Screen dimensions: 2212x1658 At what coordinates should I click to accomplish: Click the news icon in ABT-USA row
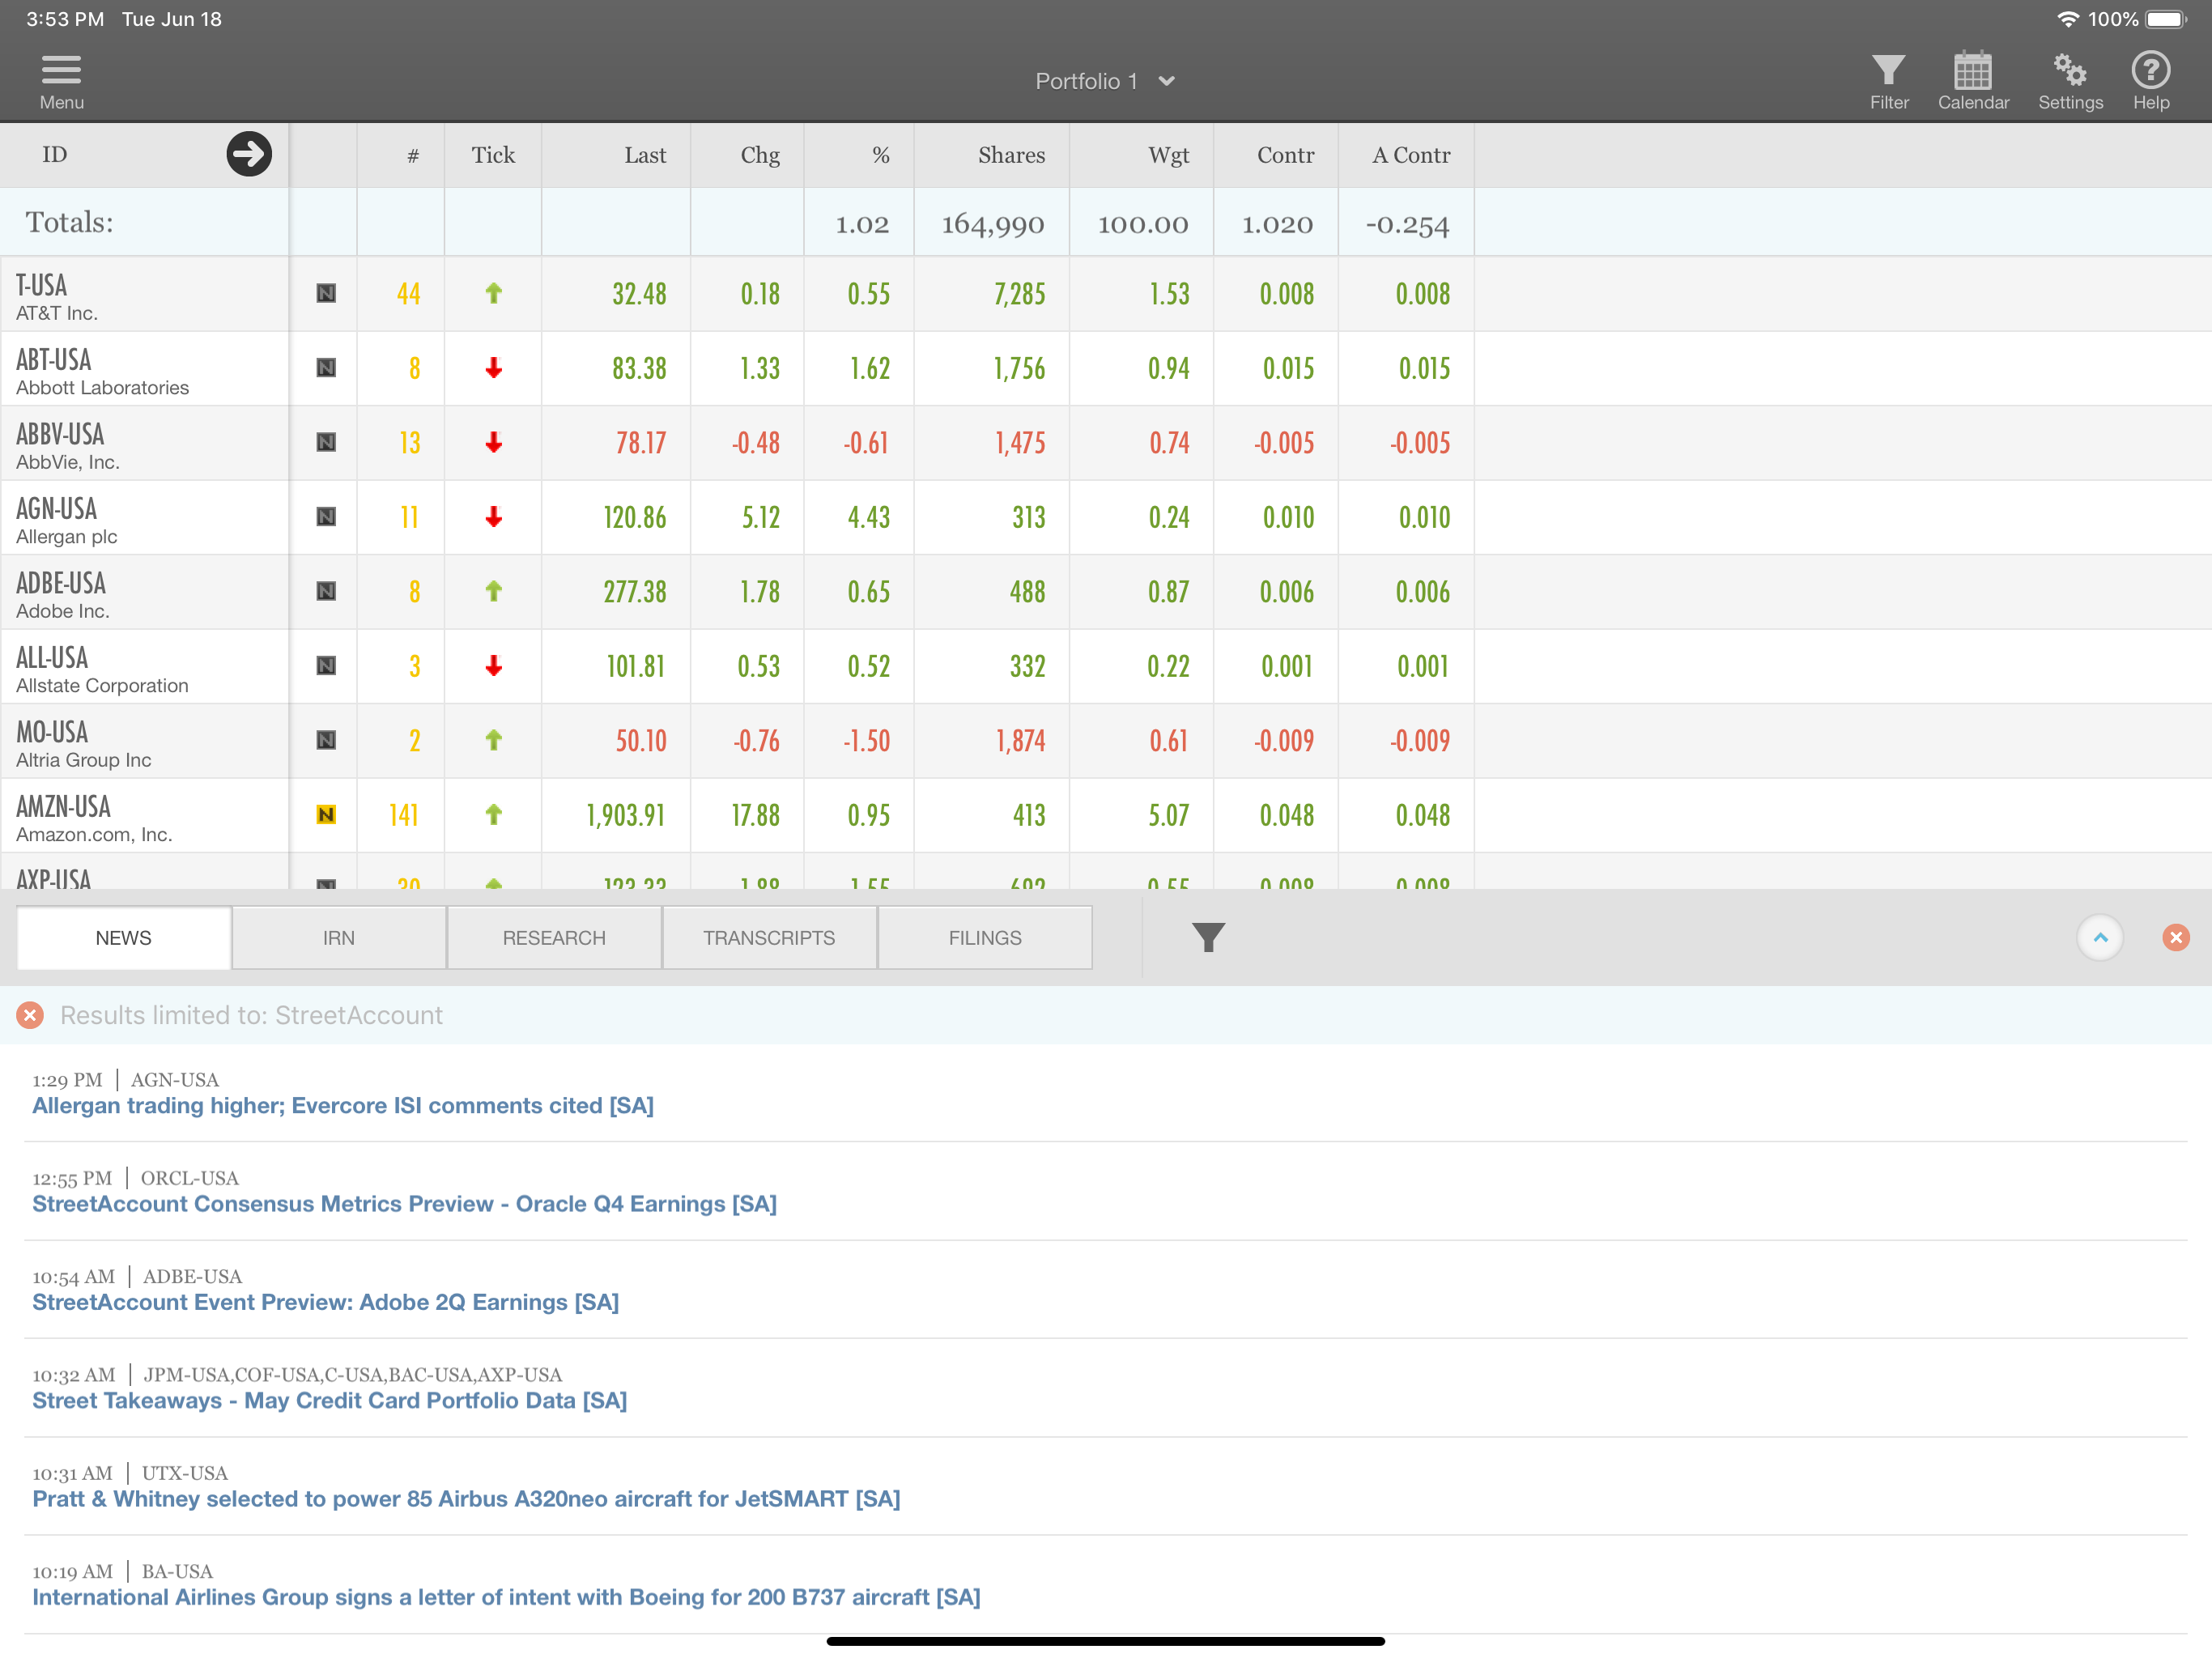326,368
